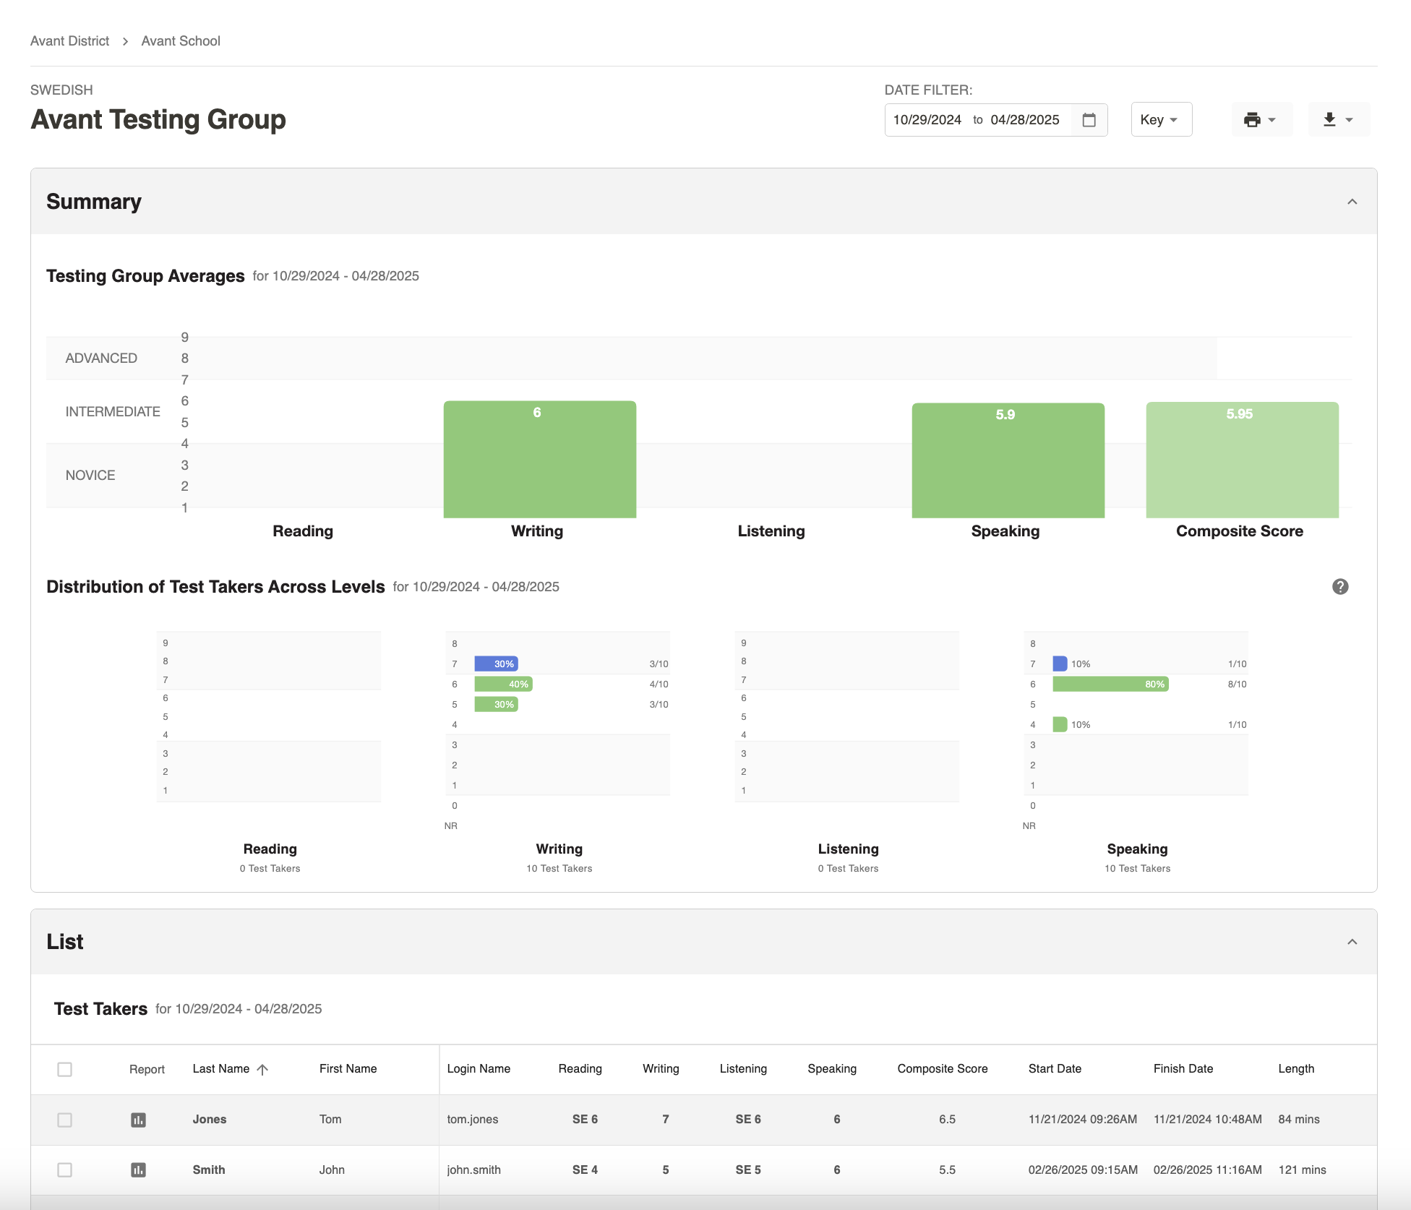Click the 84 mins length cell
The width and height of the screenshot is (1411, 1210).
[x=1299, y=1120]
